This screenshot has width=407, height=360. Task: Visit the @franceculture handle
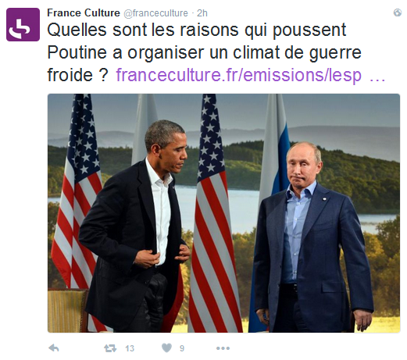155,13
